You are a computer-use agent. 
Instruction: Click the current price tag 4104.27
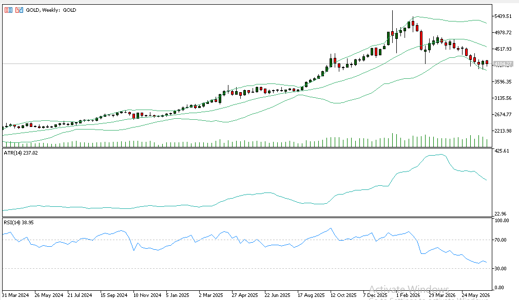(x=503, y=64)
